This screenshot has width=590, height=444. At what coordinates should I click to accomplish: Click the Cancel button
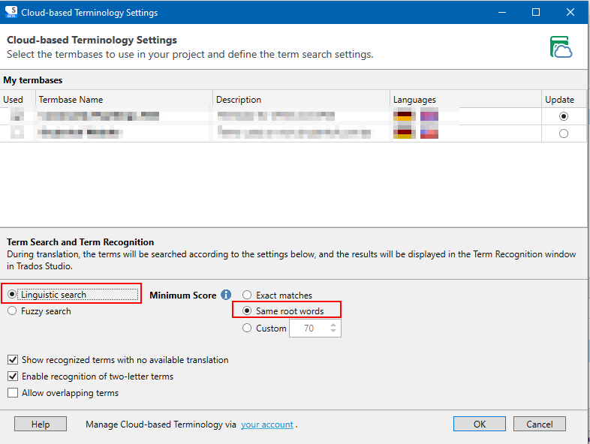[539, 424]
